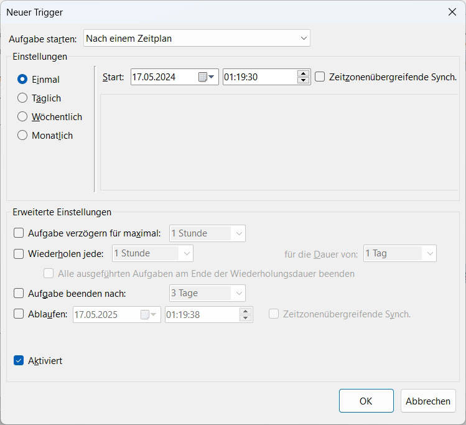
Task: Increase the Start time with up arrow
Action: point(304,73)
